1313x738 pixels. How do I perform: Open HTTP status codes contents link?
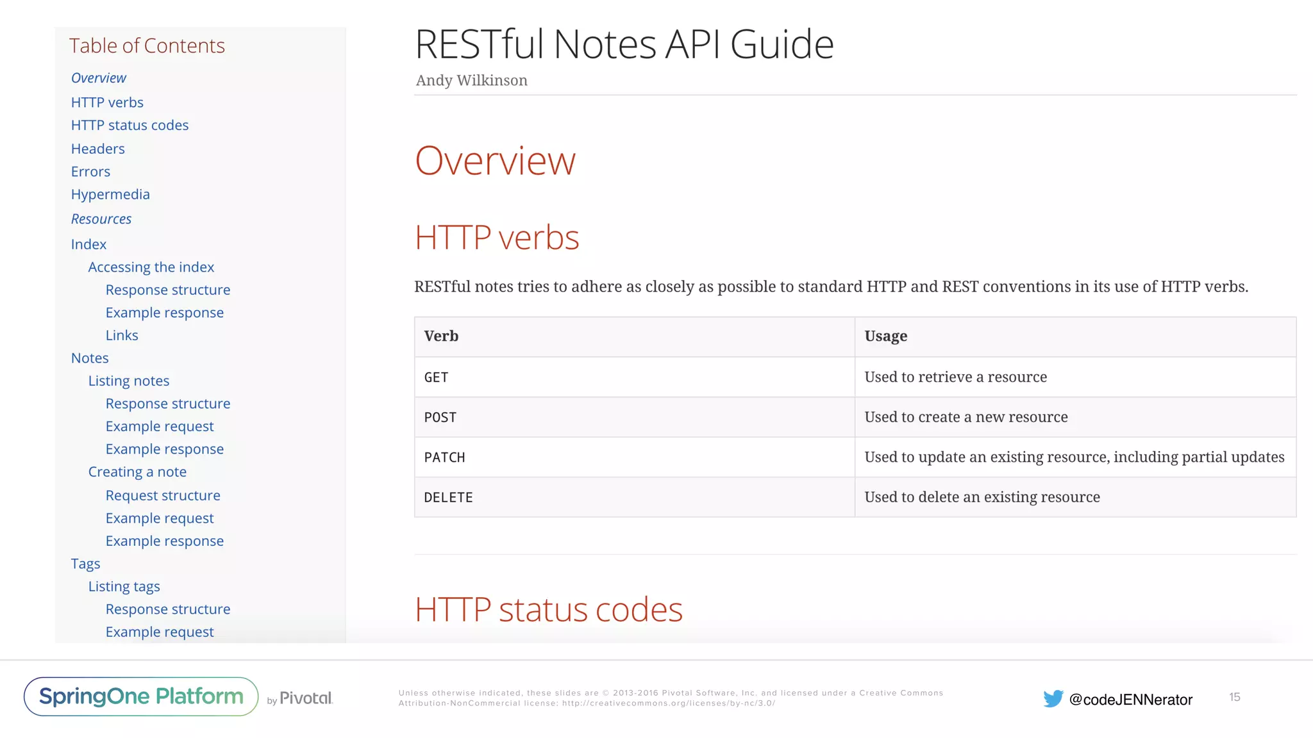pos(130,126)
